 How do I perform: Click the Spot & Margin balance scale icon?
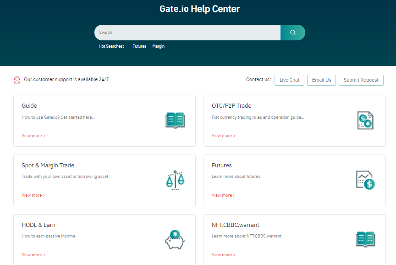[175, 180]
